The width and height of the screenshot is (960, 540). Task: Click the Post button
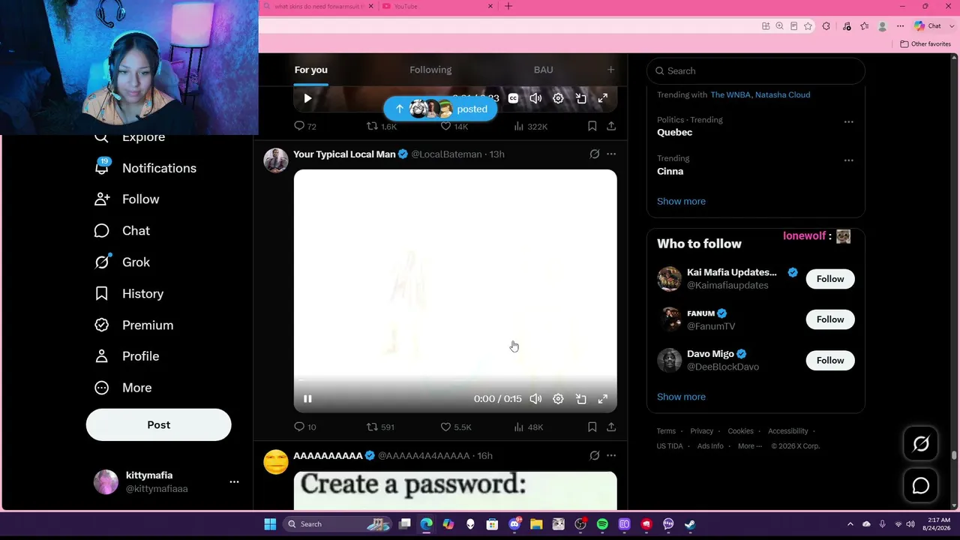[x=159, y=424]
